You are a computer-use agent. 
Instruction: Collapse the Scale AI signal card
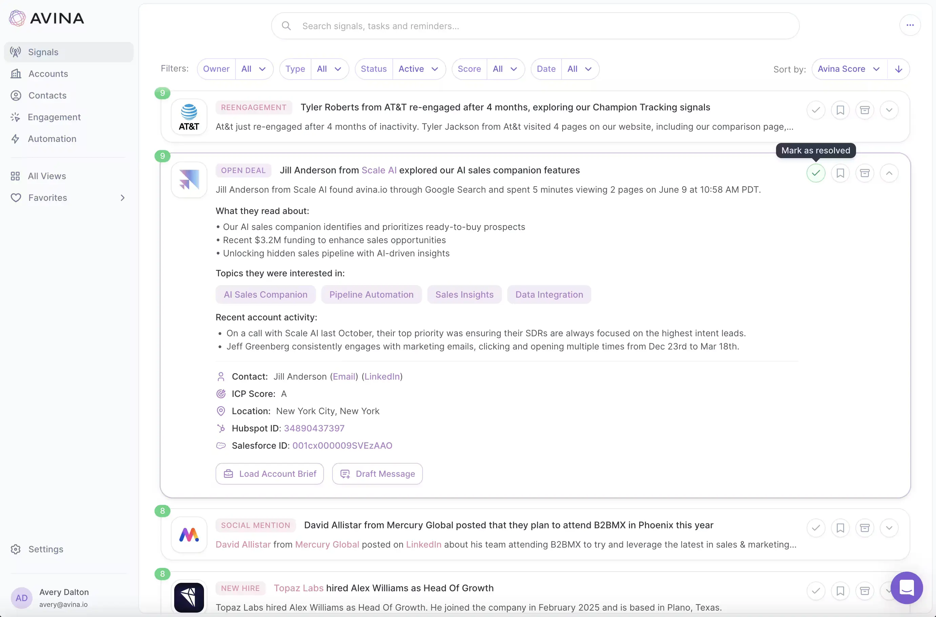(x=889, y=173)
